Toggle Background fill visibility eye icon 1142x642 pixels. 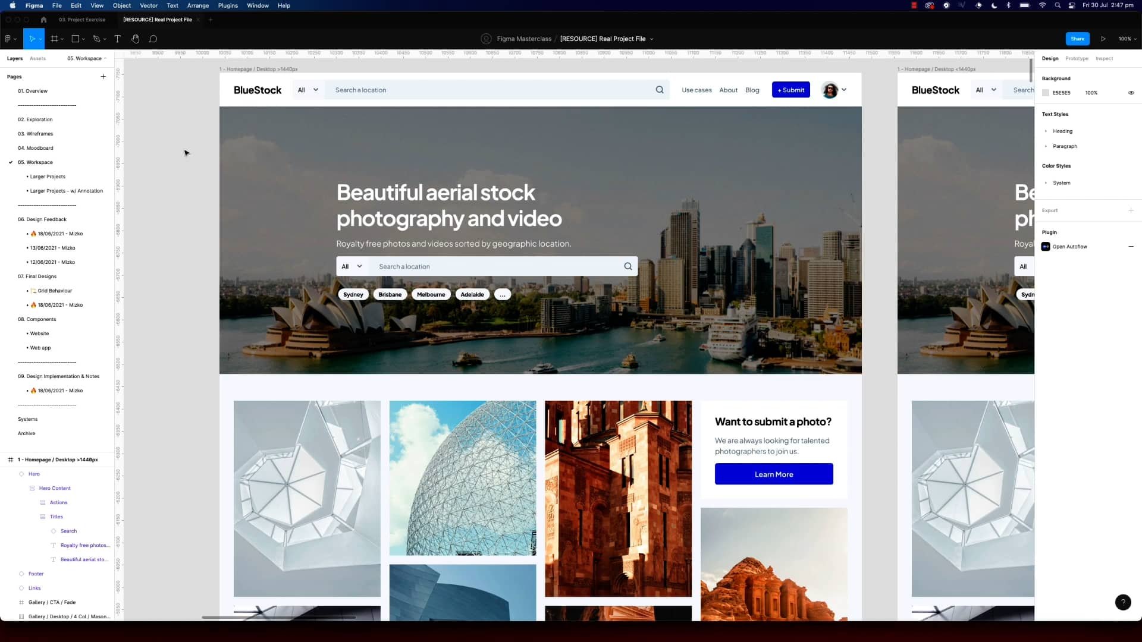(x=1131, y=92)
